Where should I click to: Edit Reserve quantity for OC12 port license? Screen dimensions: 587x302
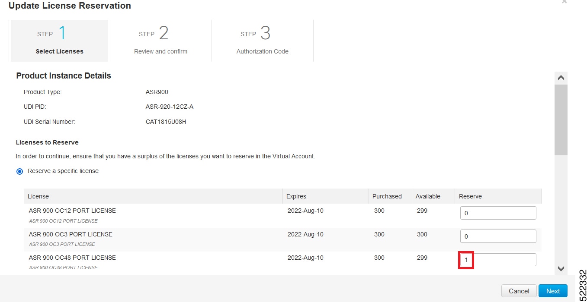click(x=498, y=213)
